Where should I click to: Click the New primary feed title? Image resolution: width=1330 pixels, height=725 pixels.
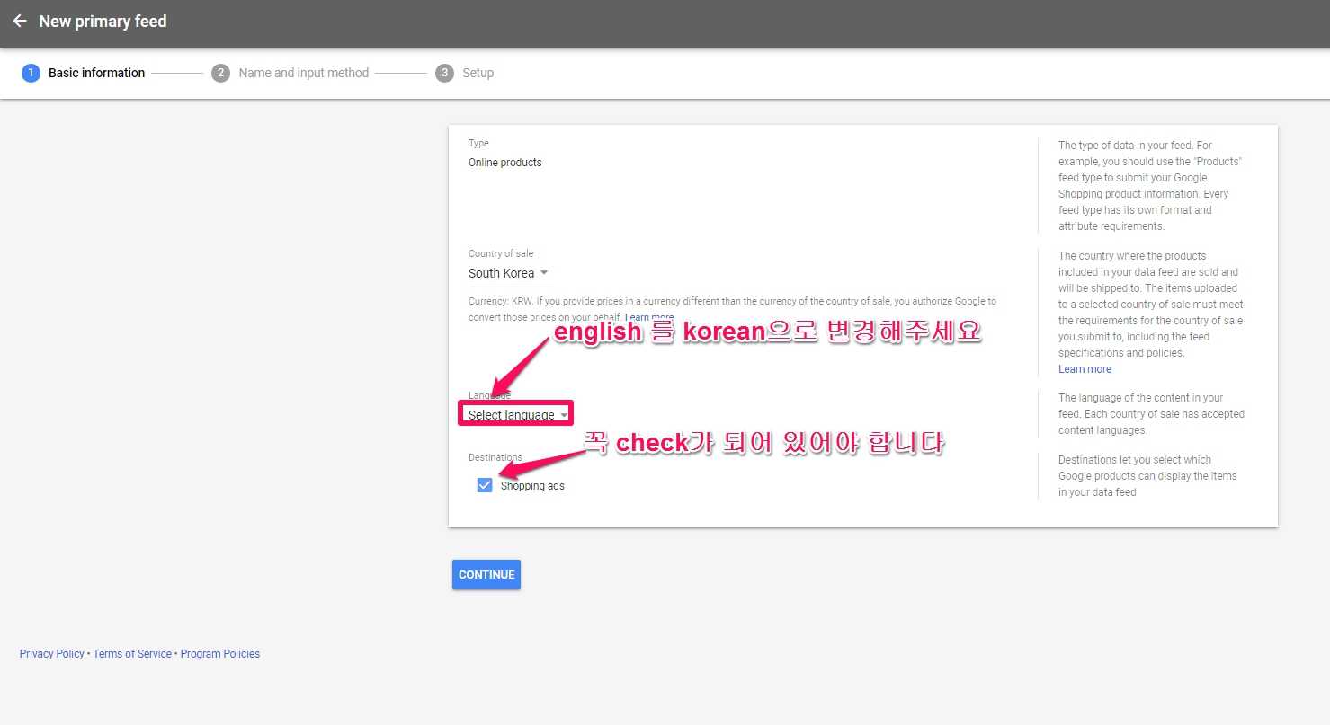click(x=103, y=22)
